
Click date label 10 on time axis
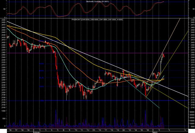[76, 130]
